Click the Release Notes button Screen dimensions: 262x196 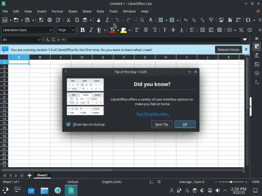click(x=228, y=50)
